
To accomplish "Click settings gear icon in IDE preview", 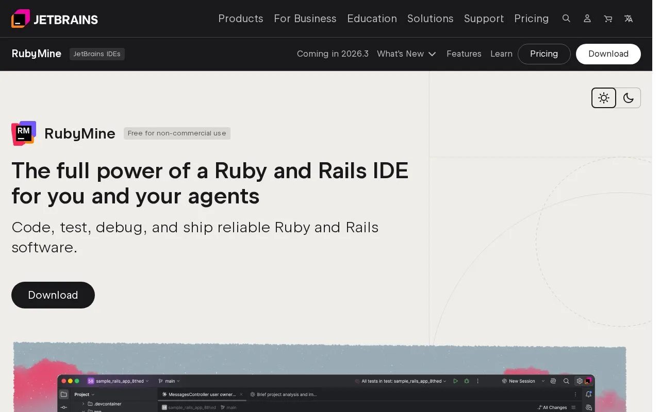I will coord(580,381).
